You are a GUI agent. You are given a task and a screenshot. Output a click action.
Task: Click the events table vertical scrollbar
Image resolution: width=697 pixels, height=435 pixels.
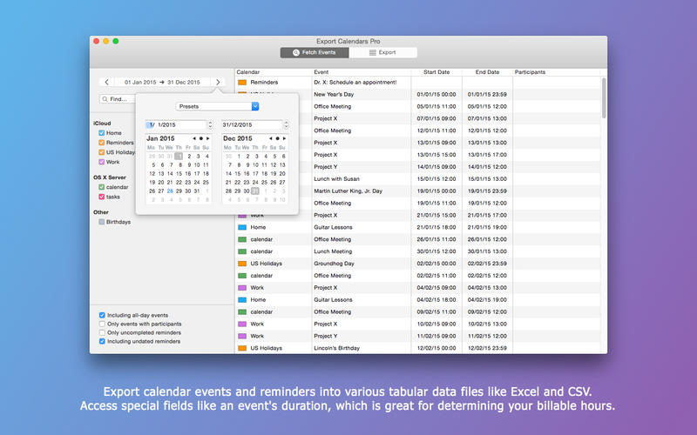(604, 97)
